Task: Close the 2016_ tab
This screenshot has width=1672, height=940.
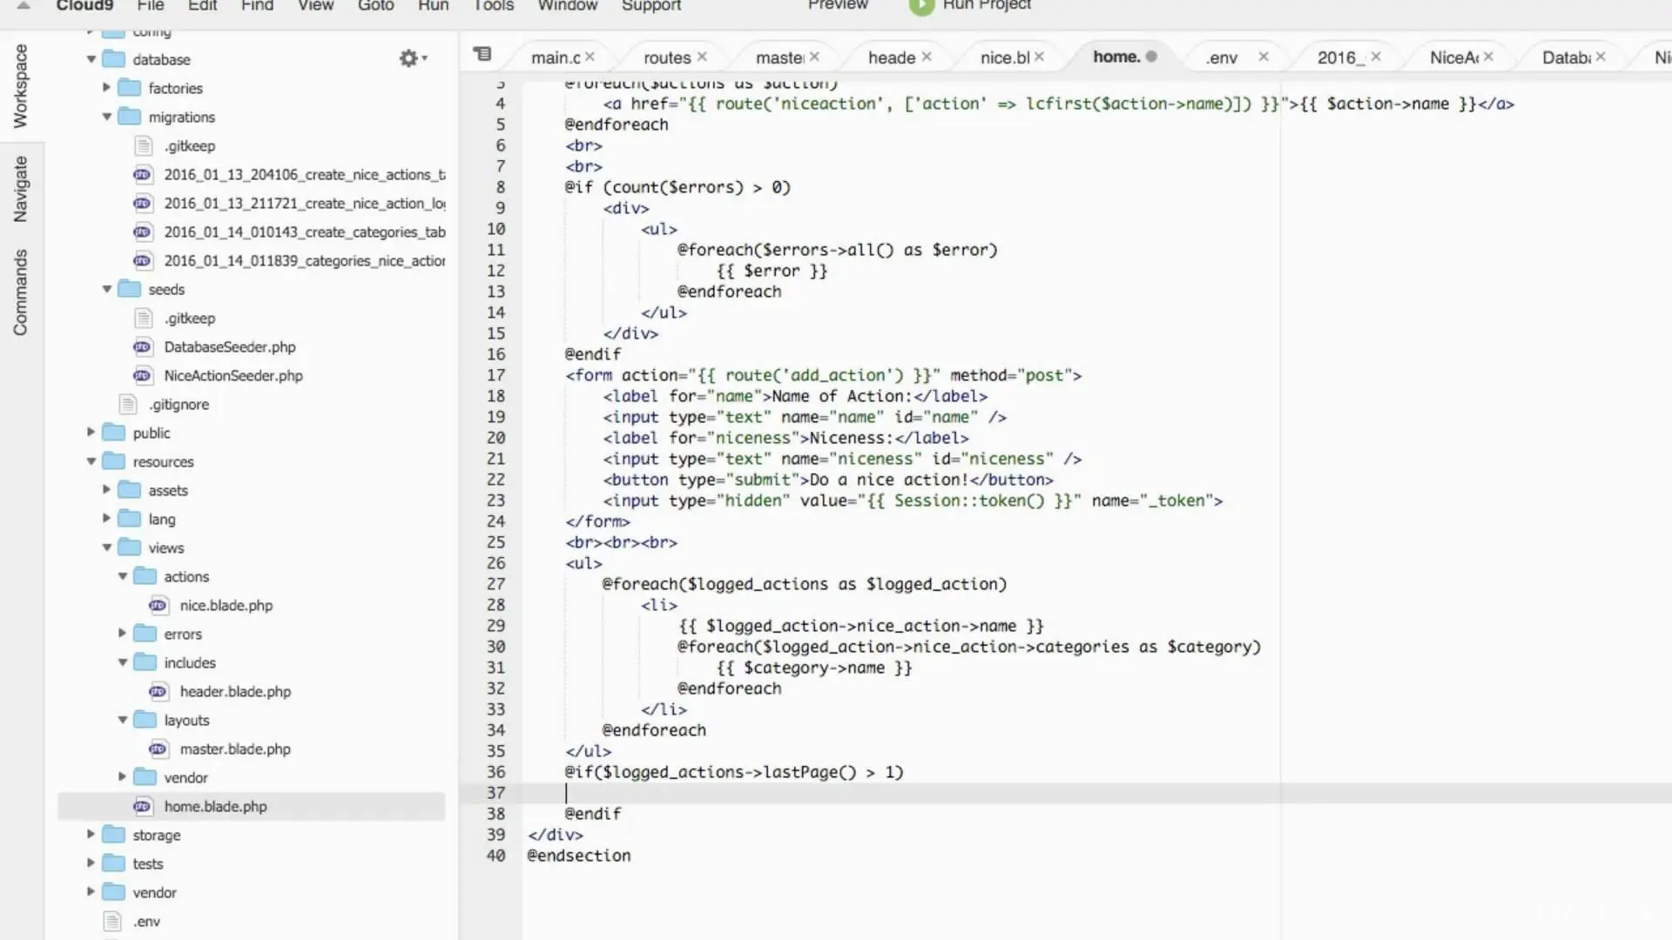Action: (x=1376, y=57)
